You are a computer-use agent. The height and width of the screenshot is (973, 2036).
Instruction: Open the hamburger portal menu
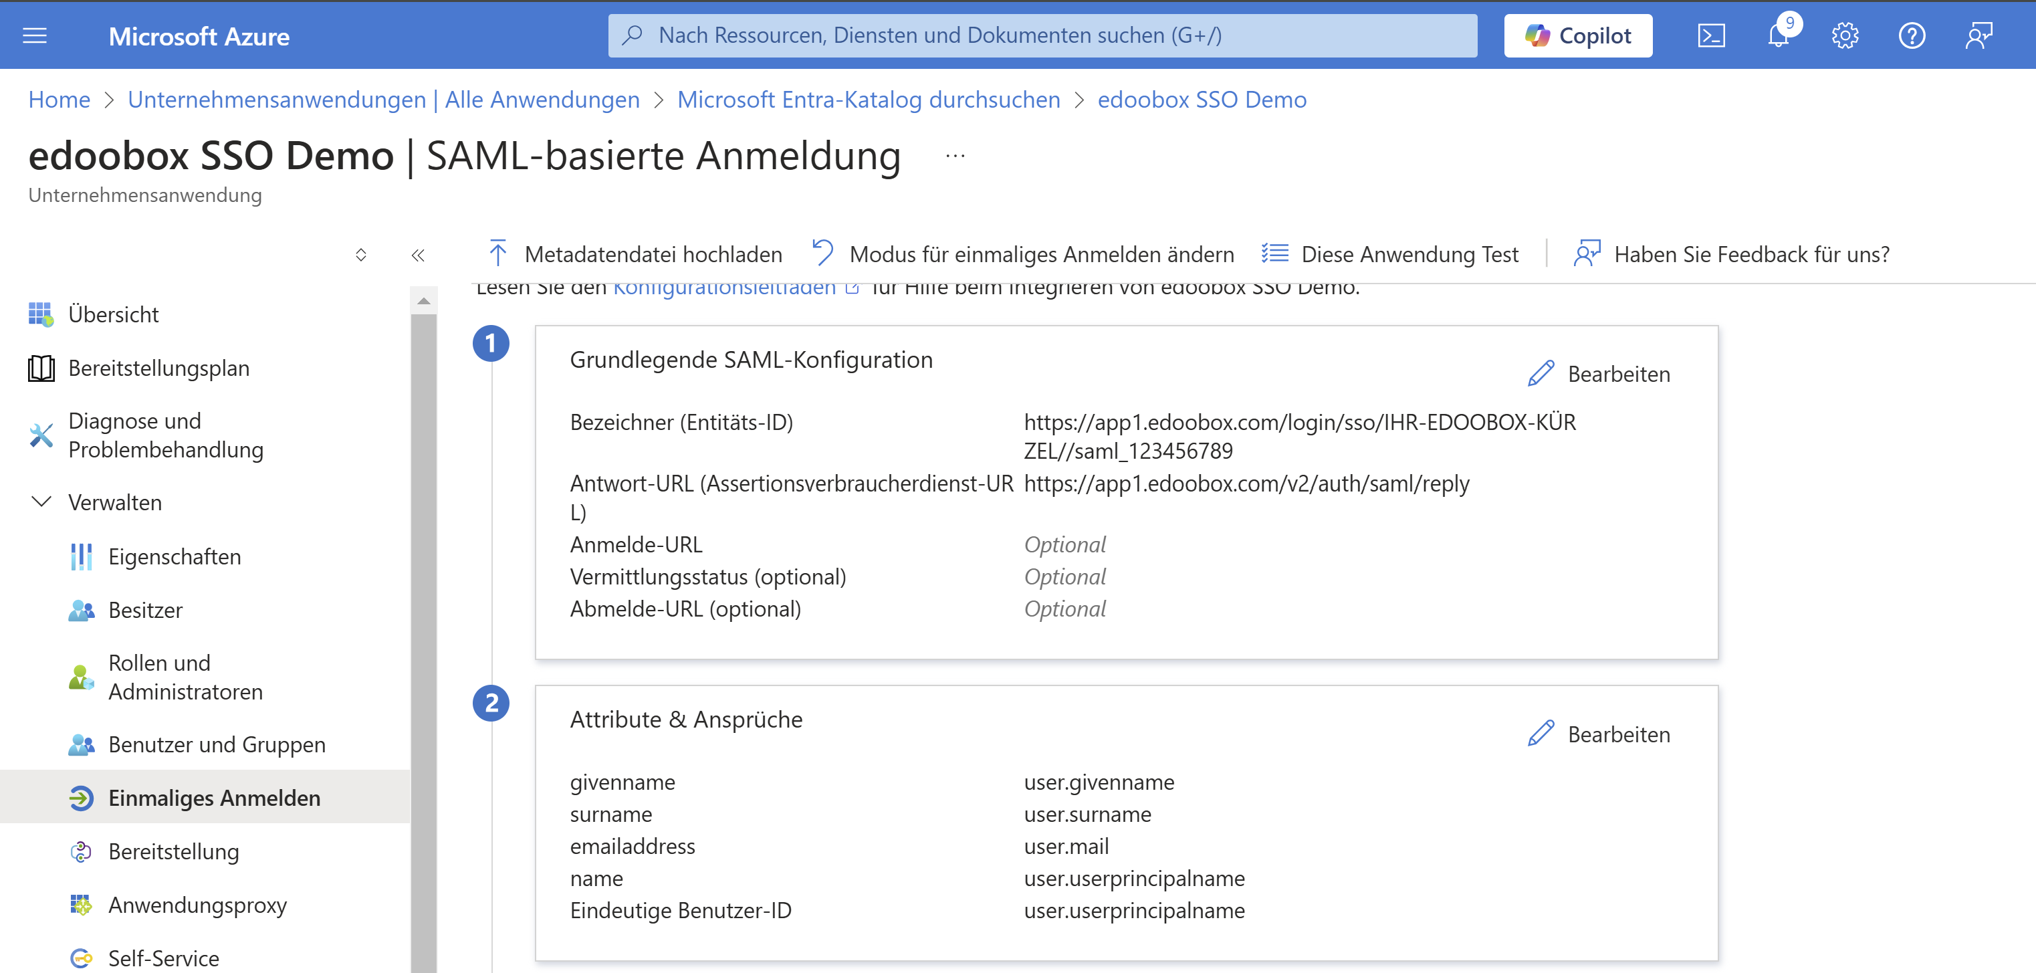[35, 35]
